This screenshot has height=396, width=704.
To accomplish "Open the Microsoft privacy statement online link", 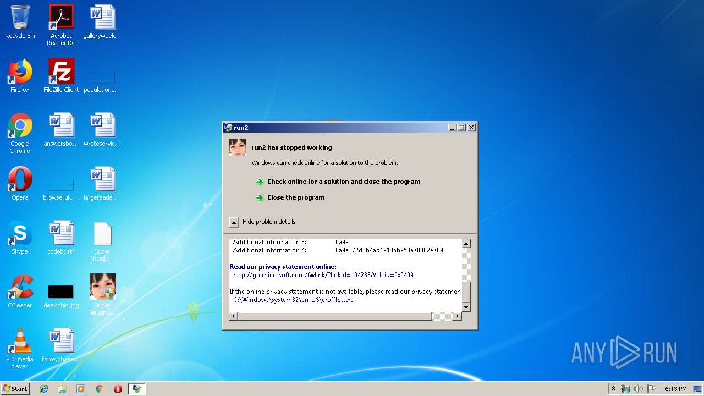I will point(323,275).
